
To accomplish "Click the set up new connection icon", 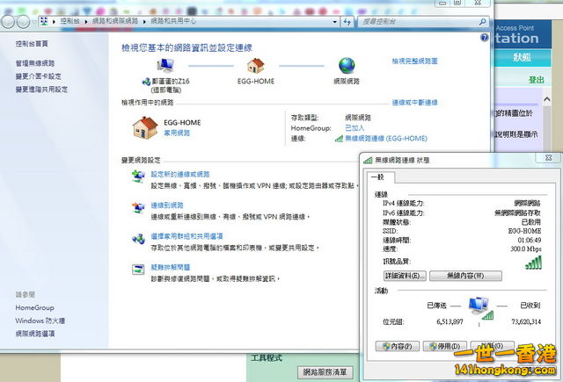I will pyautogui.click(x=139, y=178).
